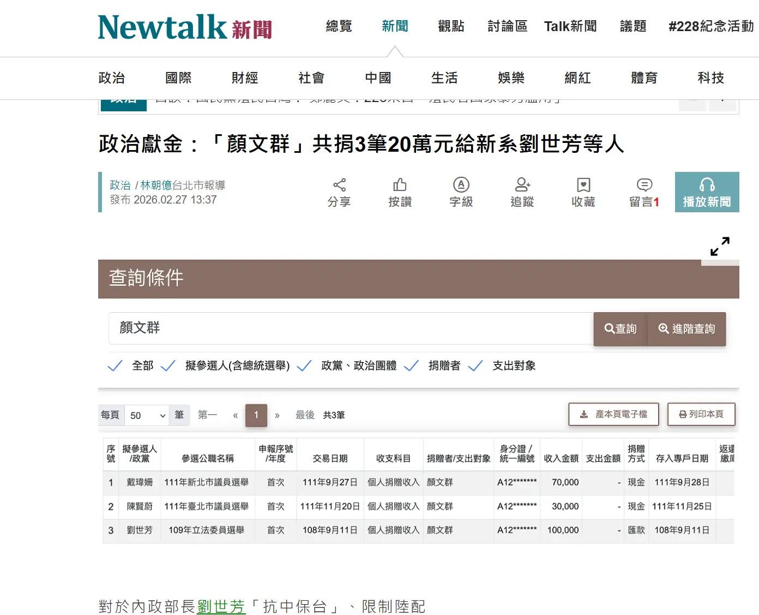Screen dimensions: 759x615
Task: Switch to the 財經 category tab
Action: pyautogui.click(x=244, y=78)
